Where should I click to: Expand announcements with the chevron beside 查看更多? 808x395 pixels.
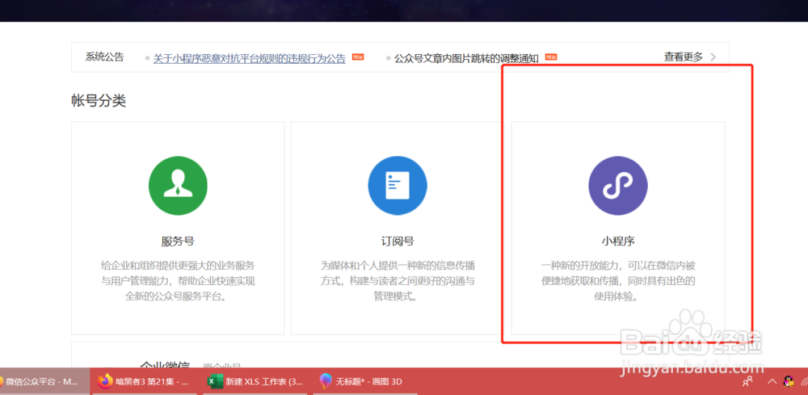click(713, 57)
